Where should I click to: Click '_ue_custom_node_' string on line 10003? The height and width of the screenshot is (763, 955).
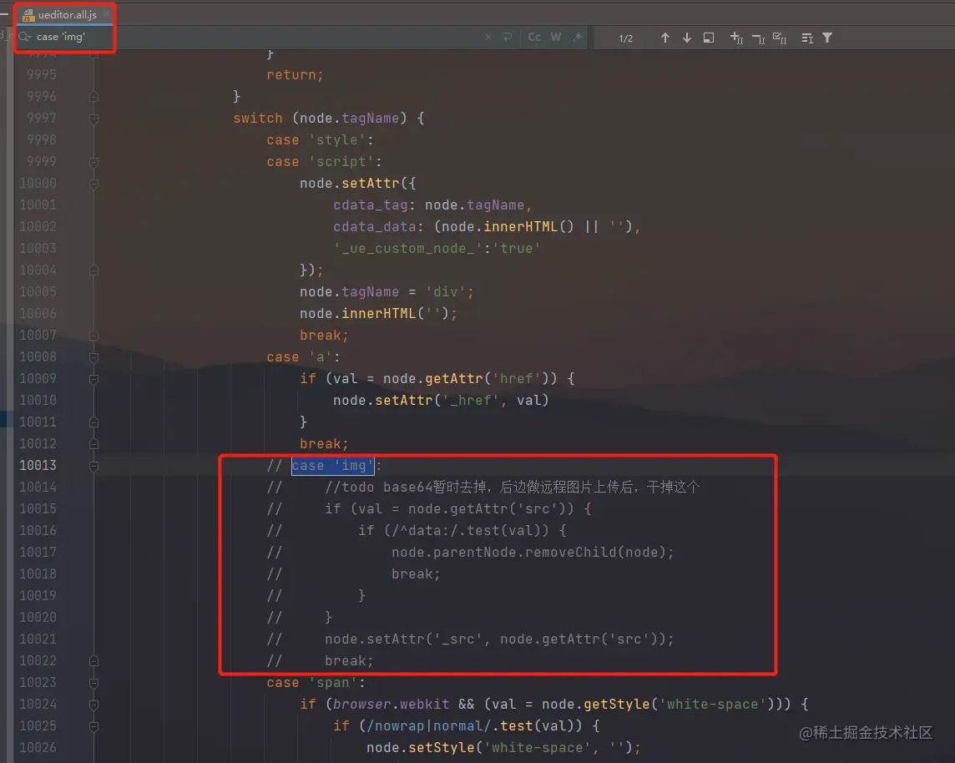[x=407, y=249]
